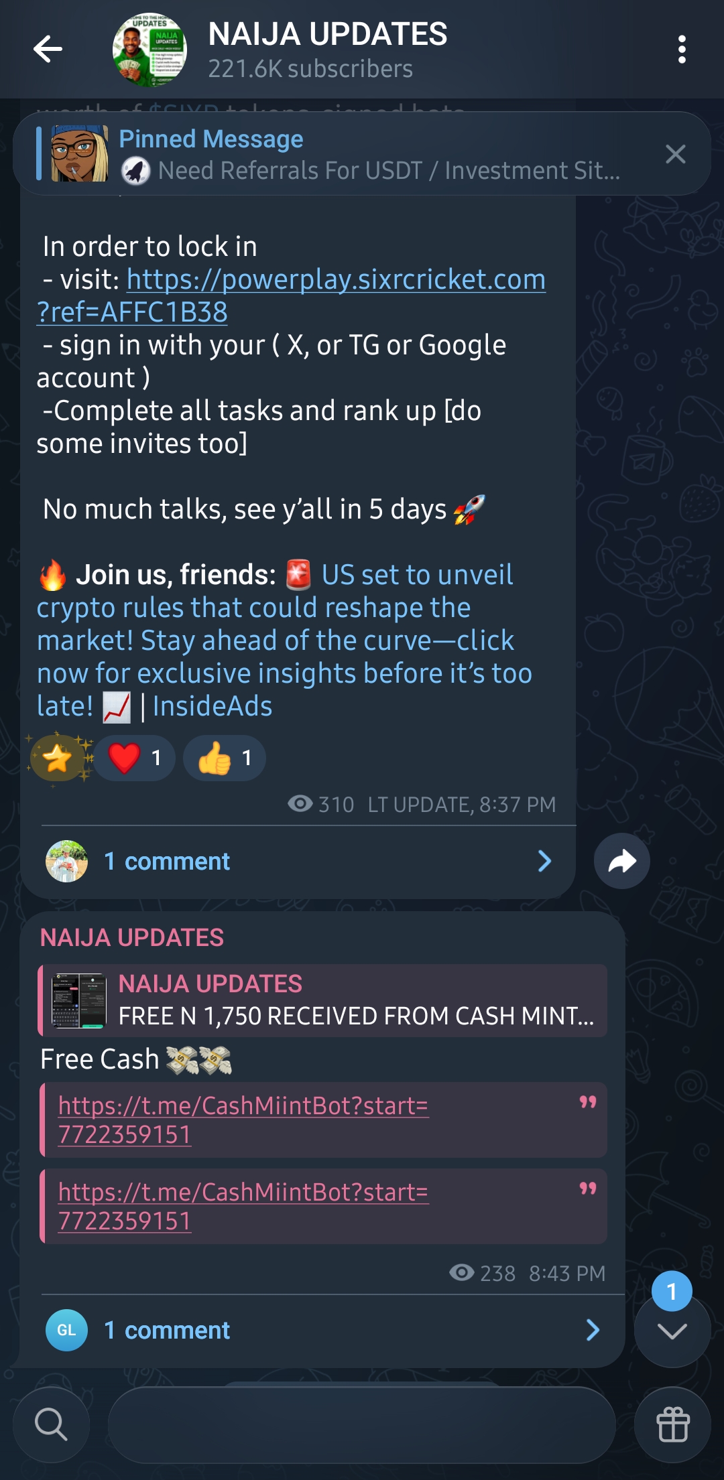Toggle the star reaction on the post
Image resolution: width=724 pixels, height=1480 pixels.
(58, 758)
